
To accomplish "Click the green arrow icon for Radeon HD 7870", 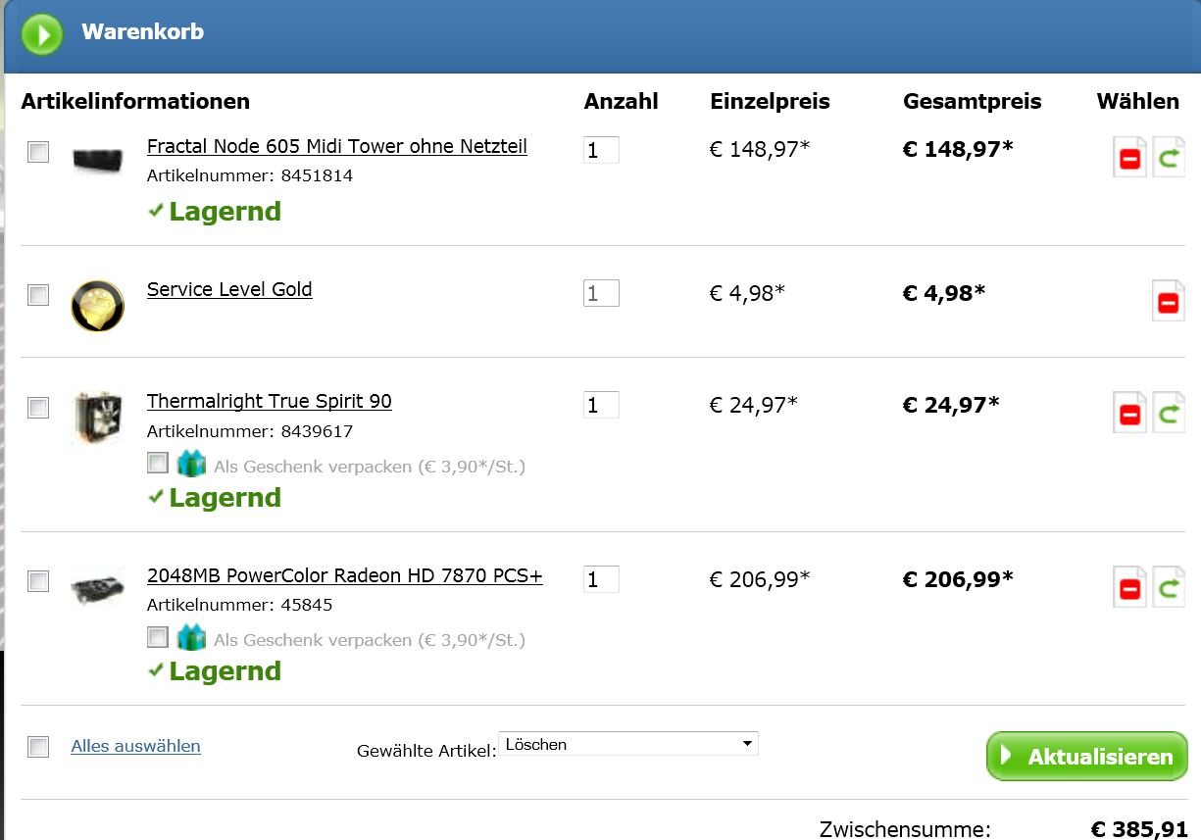I will click(x=1168, y=588).
